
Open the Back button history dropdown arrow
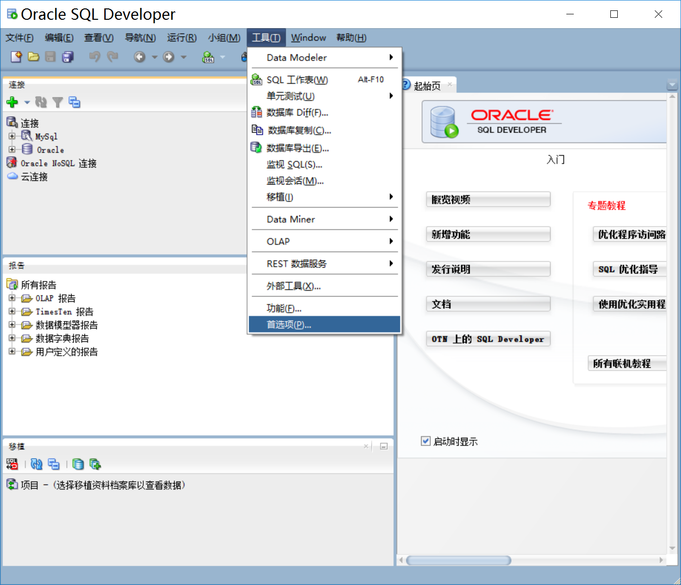(154, 57)
